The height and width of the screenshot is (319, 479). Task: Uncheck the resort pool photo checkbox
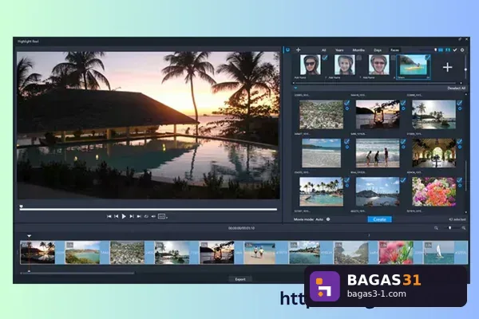tap(347, 180)
